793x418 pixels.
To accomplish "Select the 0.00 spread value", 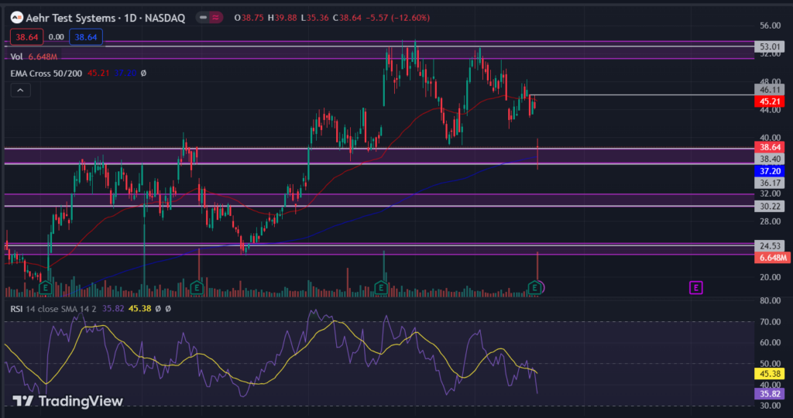I will tap(56, 37).
